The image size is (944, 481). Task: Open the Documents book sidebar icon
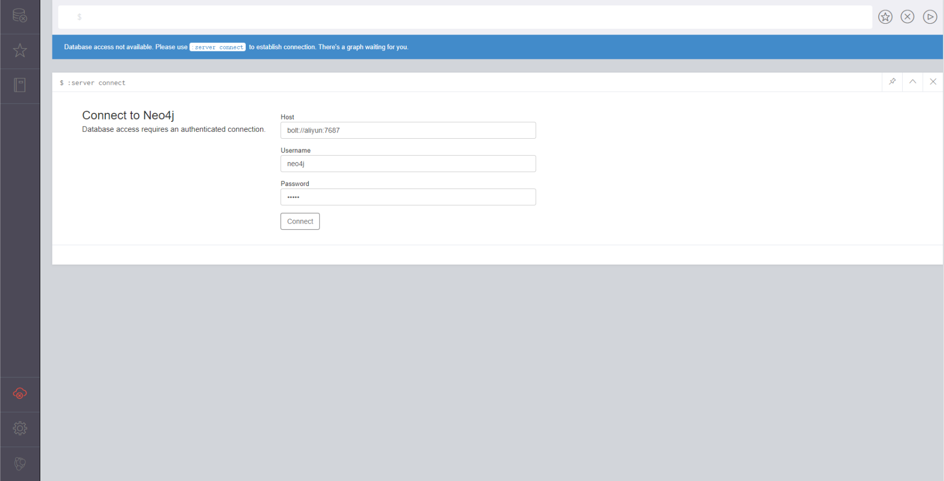tap(20, 85)
